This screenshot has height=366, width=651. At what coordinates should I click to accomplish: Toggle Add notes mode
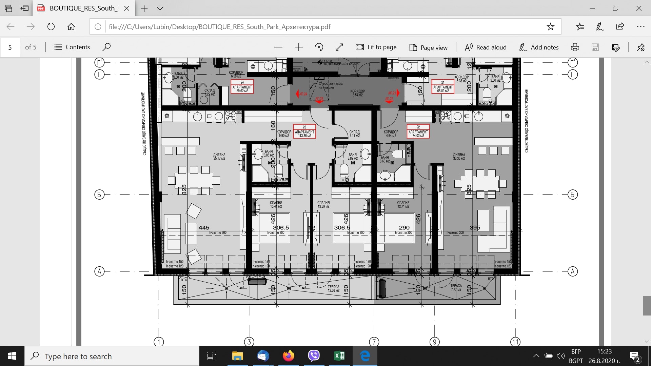click(x=539, y=47)
